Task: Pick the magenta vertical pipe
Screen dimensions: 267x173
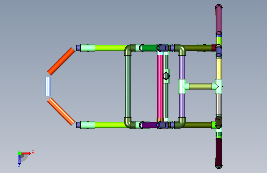Action: (160, 86)
